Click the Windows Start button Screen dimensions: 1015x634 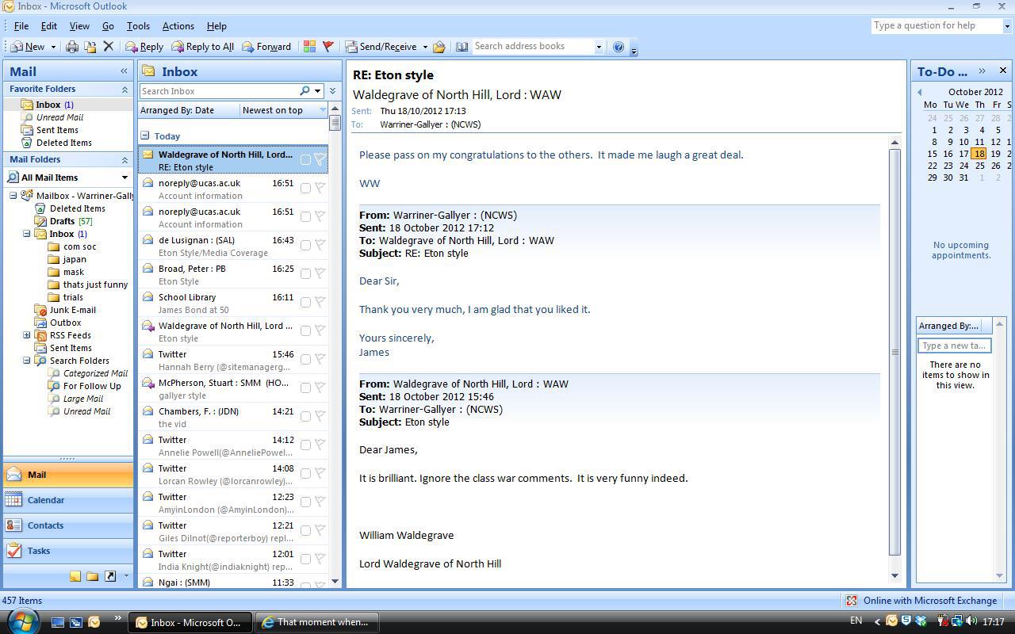21,621
